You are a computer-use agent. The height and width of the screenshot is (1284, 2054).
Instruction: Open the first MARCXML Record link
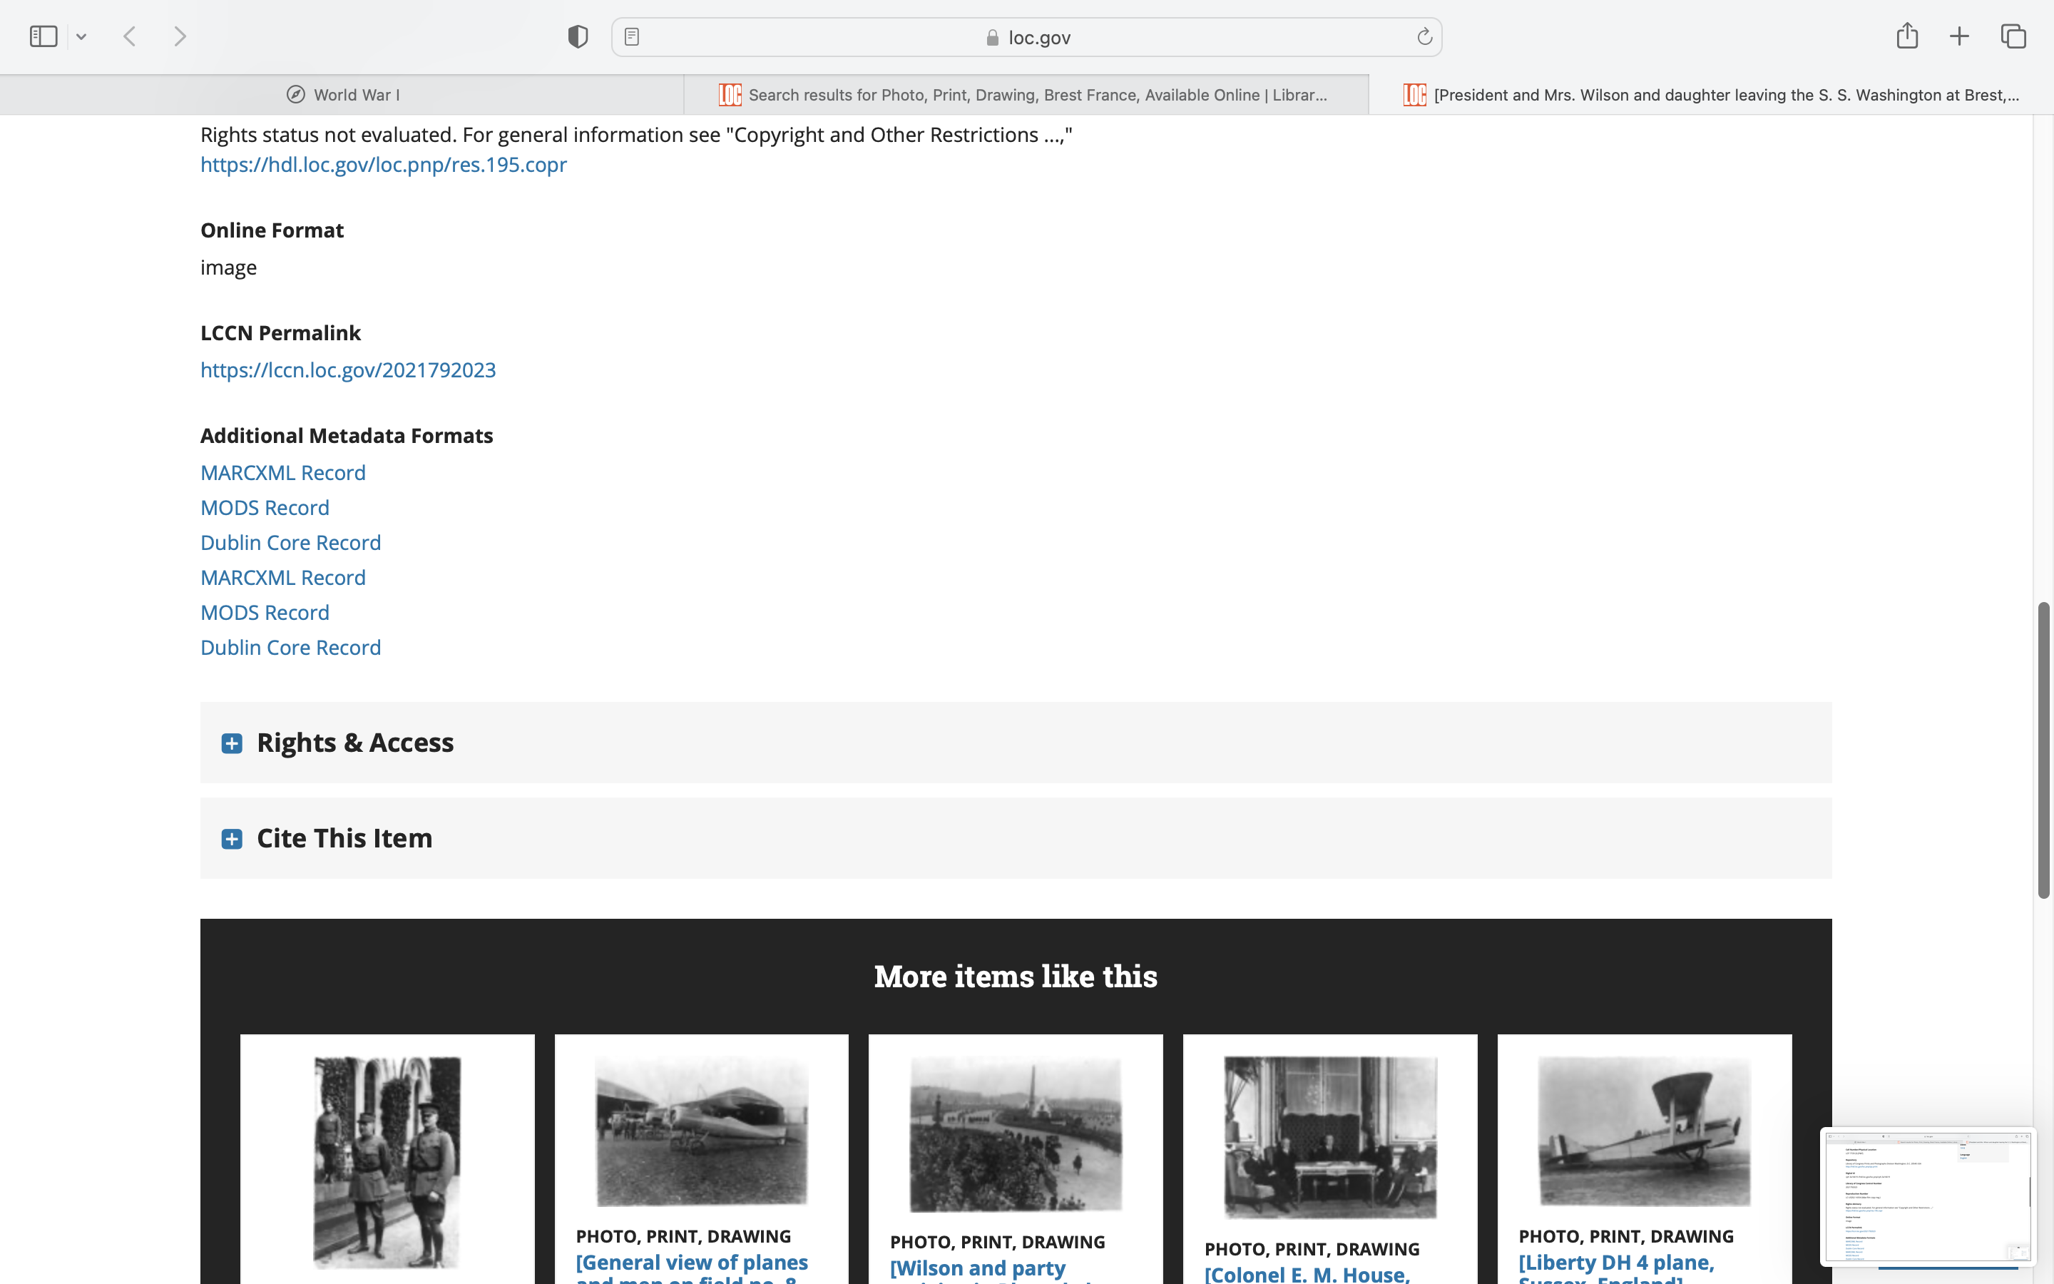coord(282,473)
